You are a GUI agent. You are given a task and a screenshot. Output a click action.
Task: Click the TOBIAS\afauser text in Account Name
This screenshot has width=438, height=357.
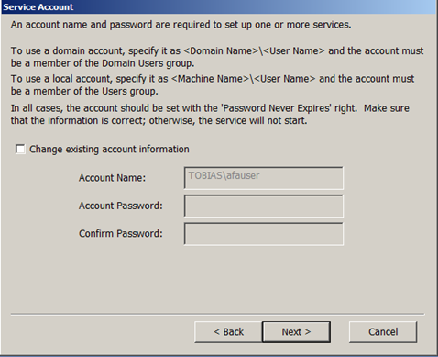224,175
